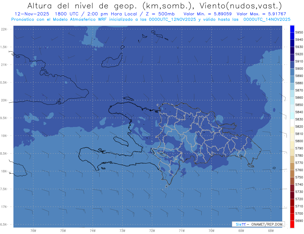Viewport: 304px width, 234px height.
Task: Click the 19N latitude label
Action: pos(4,136)
